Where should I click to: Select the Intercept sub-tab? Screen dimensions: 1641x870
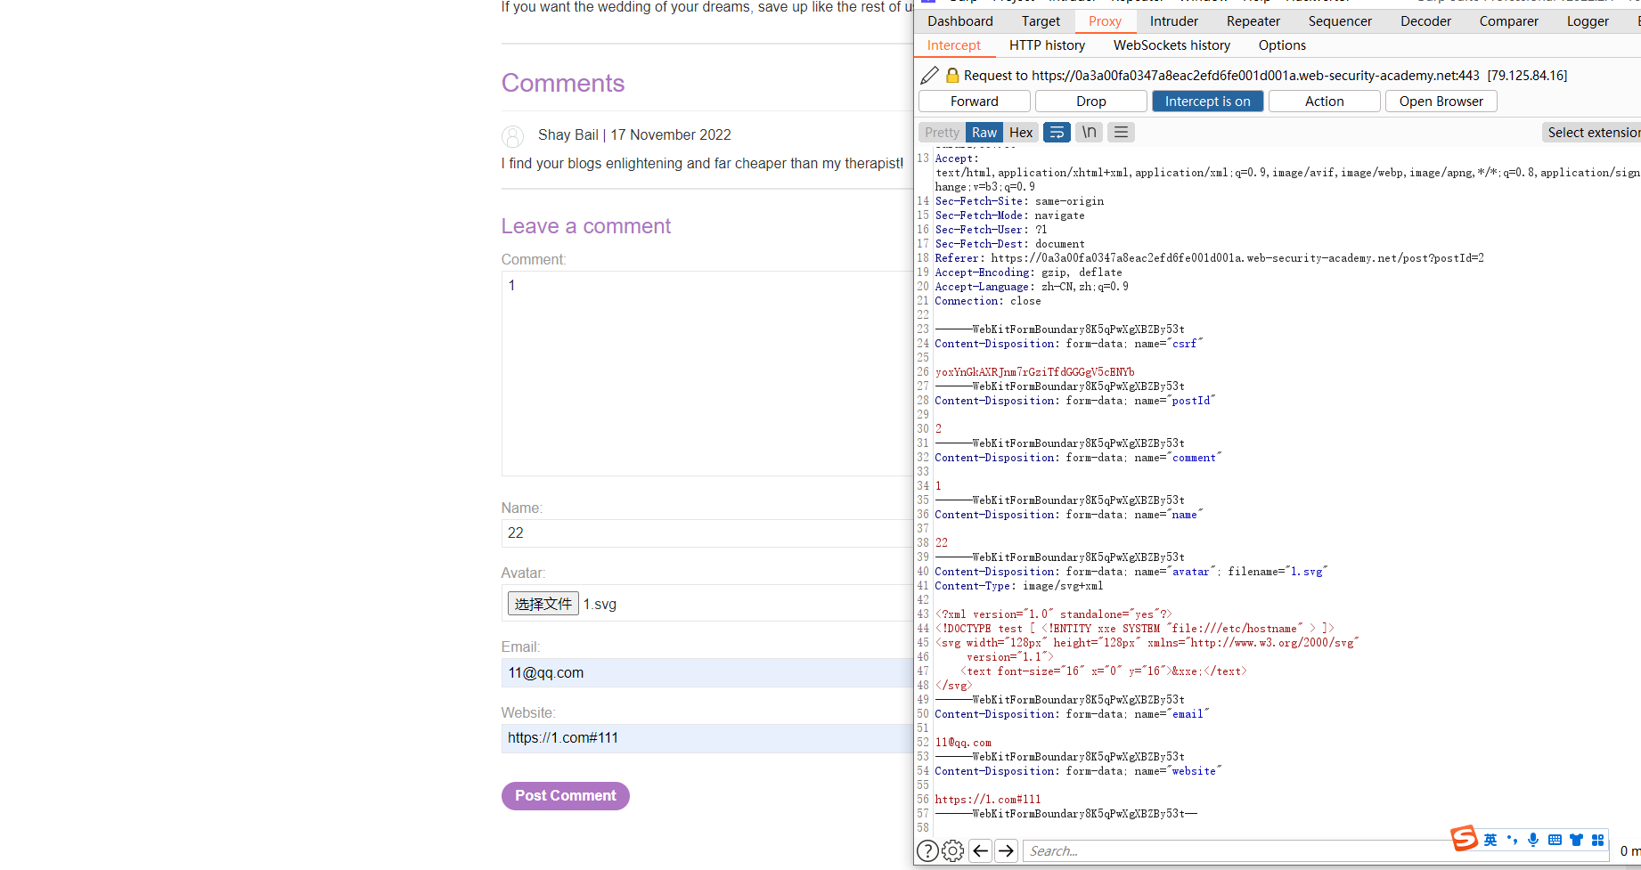[x=953, y=45]
